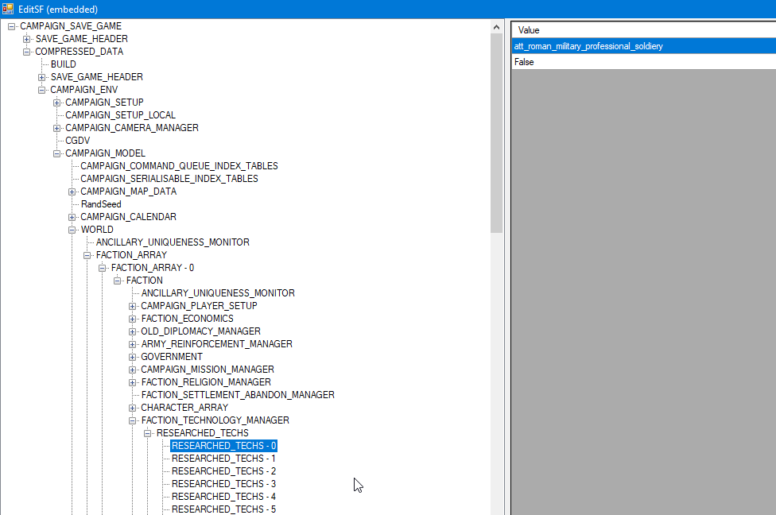This screenshot has height=515, width=776.
Task: Expand the FACTION_ECONOMICS node
Action: point(133,319)
